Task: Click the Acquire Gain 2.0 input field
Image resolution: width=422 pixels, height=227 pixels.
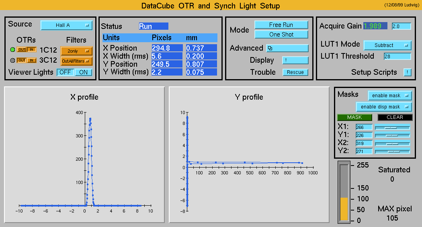Action: [x=401, y=26]
